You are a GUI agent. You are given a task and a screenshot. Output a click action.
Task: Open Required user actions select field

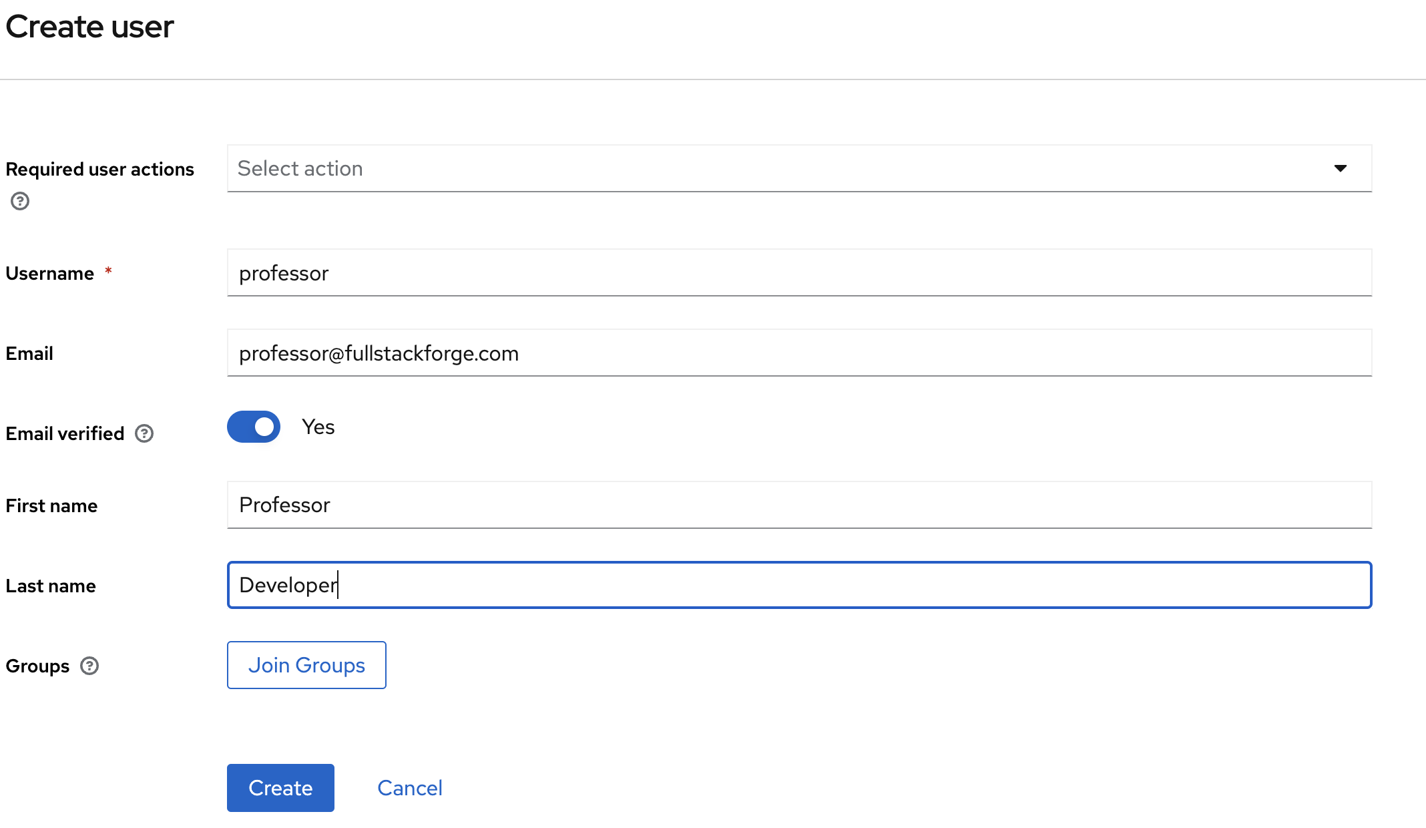[x=799, y=168]
